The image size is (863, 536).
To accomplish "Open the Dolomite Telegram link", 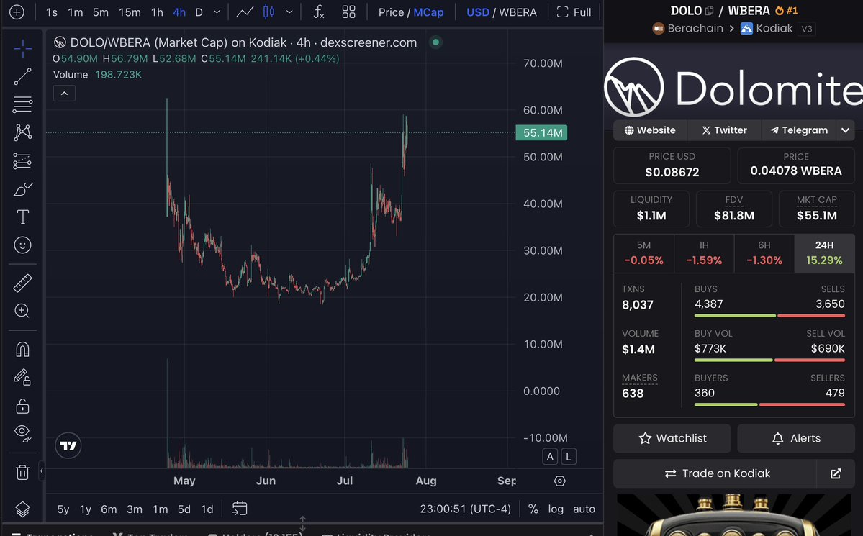I will tap(799, 130).
